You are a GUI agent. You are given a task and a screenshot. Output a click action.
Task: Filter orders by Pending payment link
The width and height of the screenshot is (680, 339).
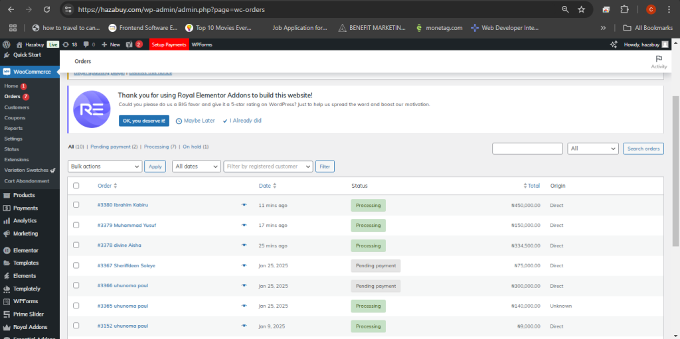pyautogui.click(x=114, y=147)
